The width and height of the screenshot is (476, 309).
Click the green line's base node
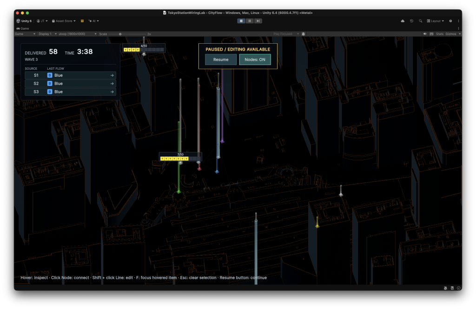pyautogui.click(x=179, y=191)
